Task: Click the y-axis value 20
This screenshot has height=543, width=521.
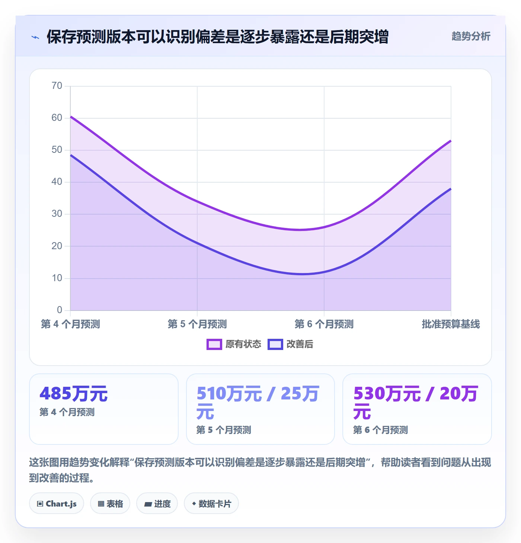Action: pyautogui.click(x=57, y=246)
